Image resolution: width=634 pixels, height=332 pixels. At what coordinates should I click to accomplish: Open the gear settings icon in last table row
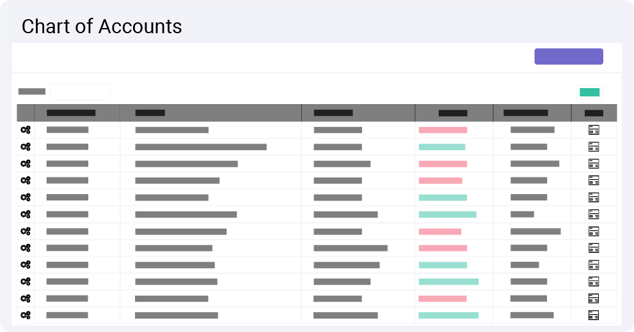(26, 315)
